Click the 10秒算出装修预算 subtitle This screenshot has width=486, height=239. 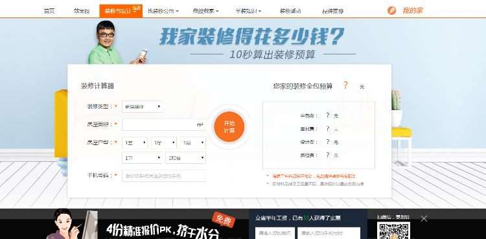[x=272, y=54]
